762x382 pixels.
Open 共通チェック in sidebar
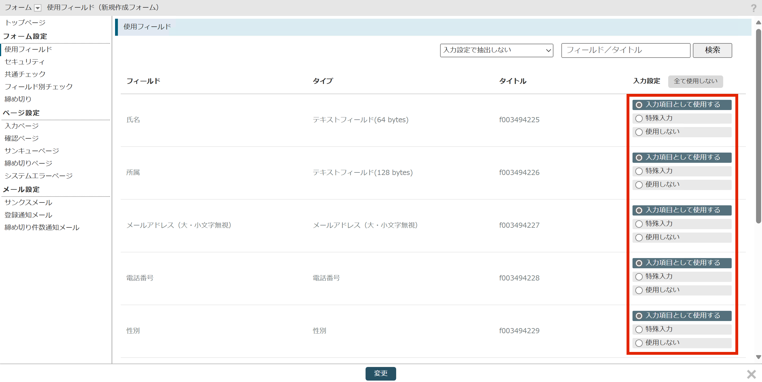25,74
